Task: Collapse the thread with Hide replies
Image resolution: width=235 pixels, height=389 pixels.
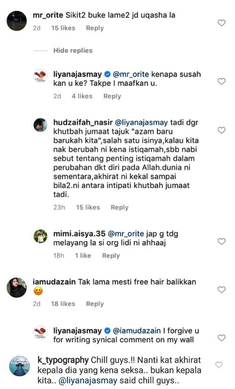Action: coord(73,50)
